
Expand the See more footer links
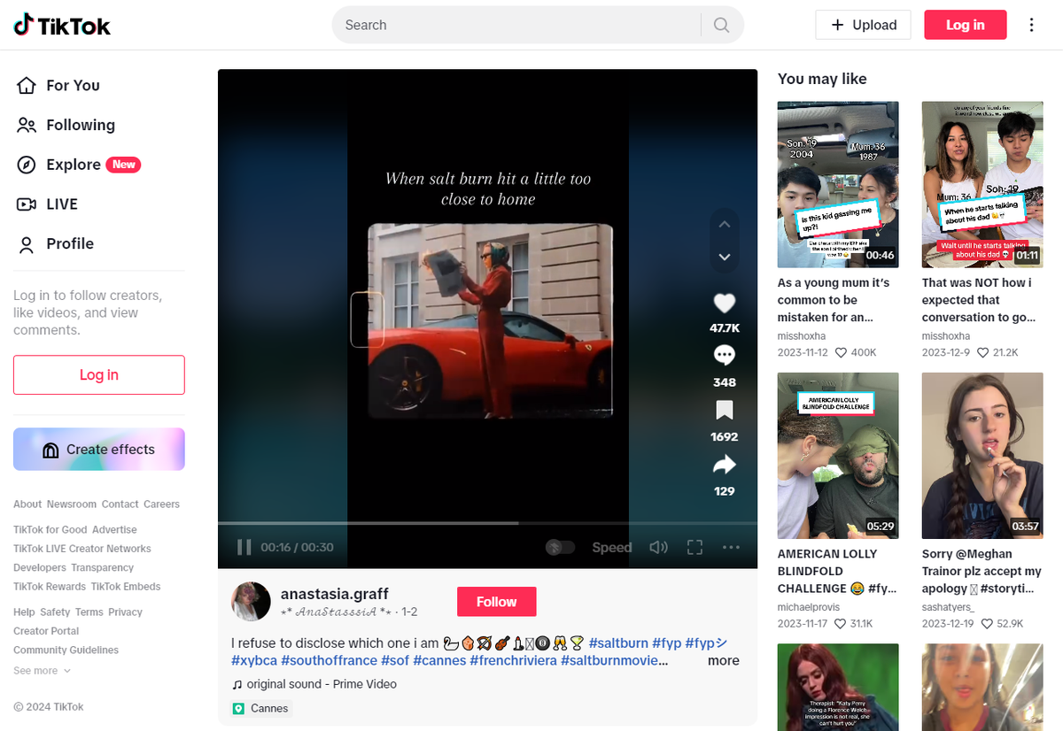[x=42, y=671]
